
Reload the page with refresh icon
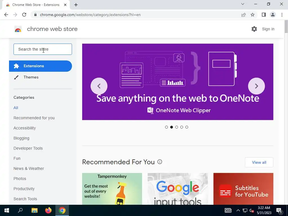[x=24, y=15]
